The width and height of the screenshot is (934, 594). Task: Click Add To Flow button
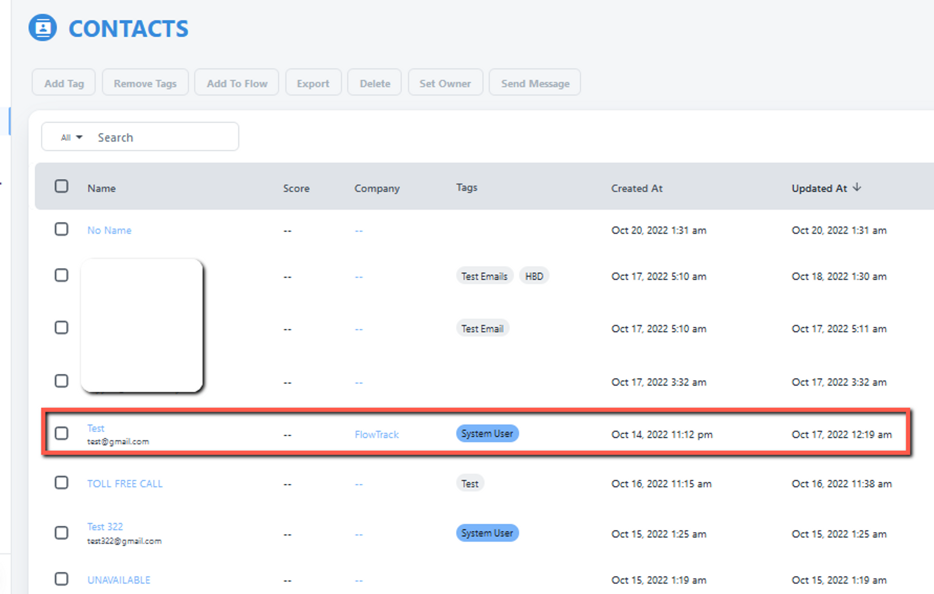pos(237,83)
